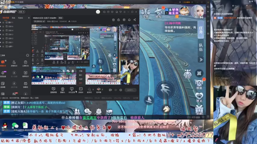Collapse emulator sidebar with double-chevron icon

click(x=208, y=2)
